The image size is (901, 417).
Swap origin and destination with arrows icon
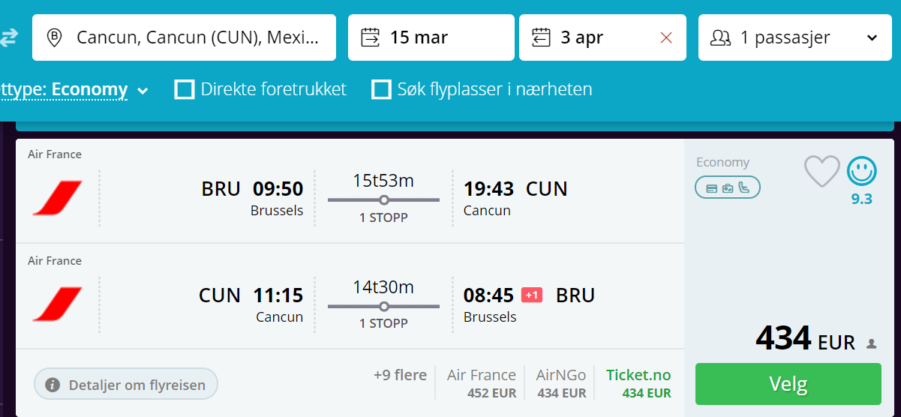(x=8, y=37)
